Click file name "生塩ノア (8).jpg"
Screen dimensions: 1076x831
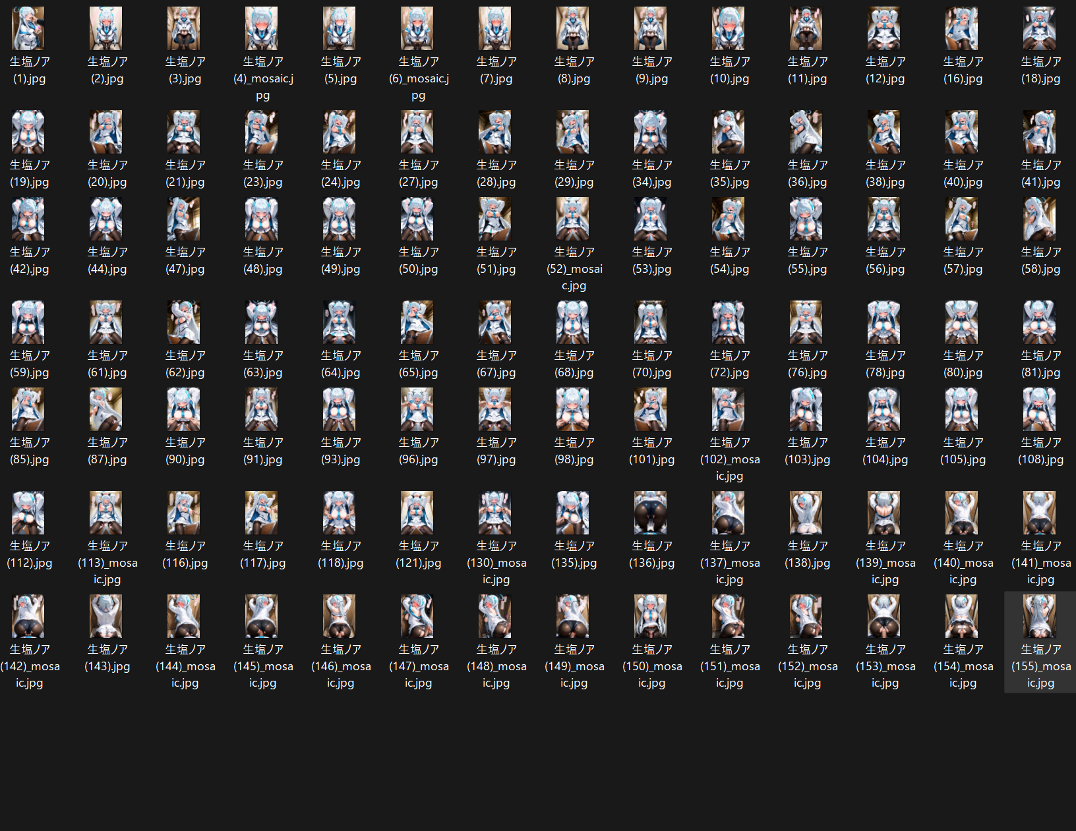point(574,70)
